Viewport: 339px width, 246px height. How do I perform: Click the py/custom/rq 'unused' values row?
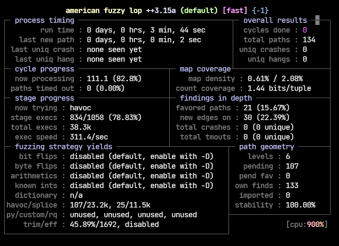[x=133, y=215]
